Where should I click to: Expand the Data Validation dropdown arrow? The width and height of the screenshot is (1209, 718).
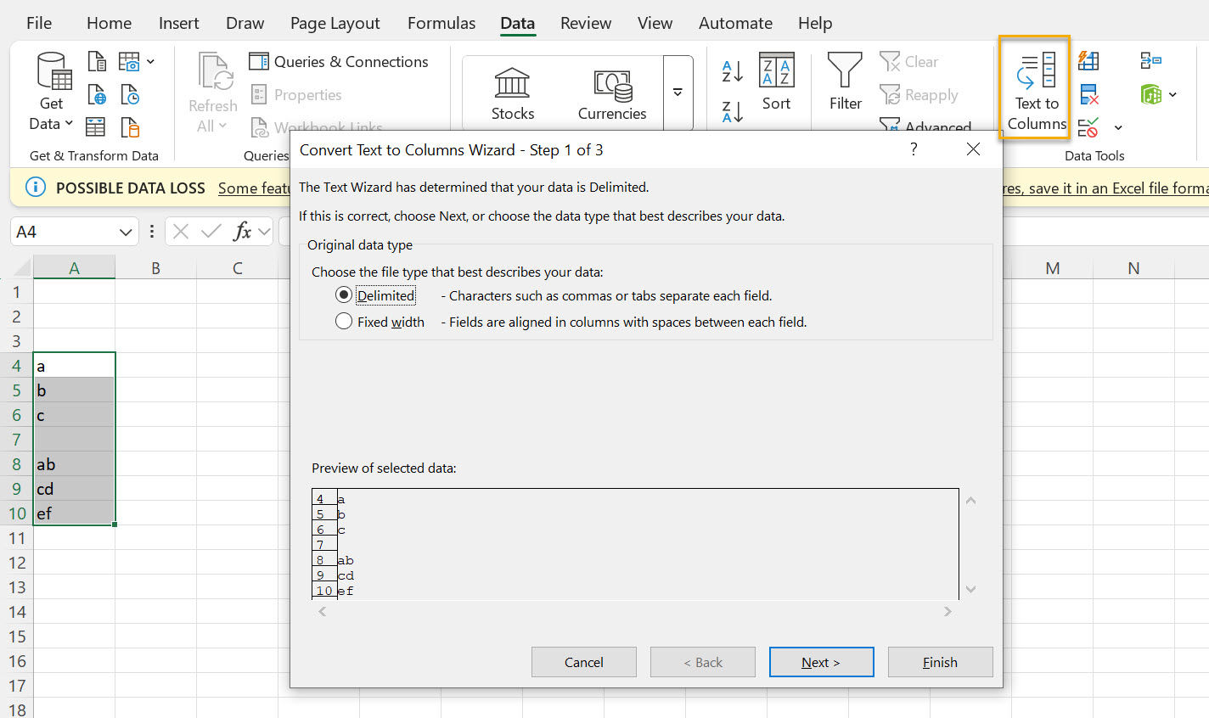[x=1118, y=127]
